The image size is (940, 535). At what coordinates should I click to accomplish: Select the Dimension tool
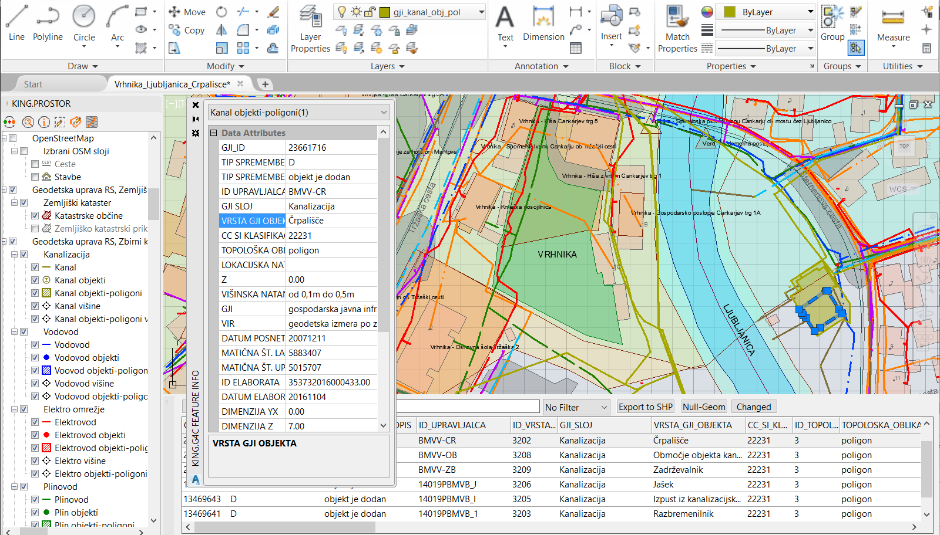pos(543,23)
